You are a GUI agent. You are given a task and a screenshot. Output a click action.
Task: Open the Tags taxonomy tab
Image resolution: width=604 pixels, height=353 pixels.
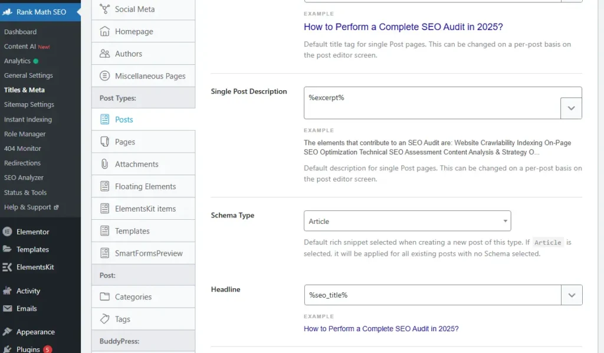coord(143,319)
